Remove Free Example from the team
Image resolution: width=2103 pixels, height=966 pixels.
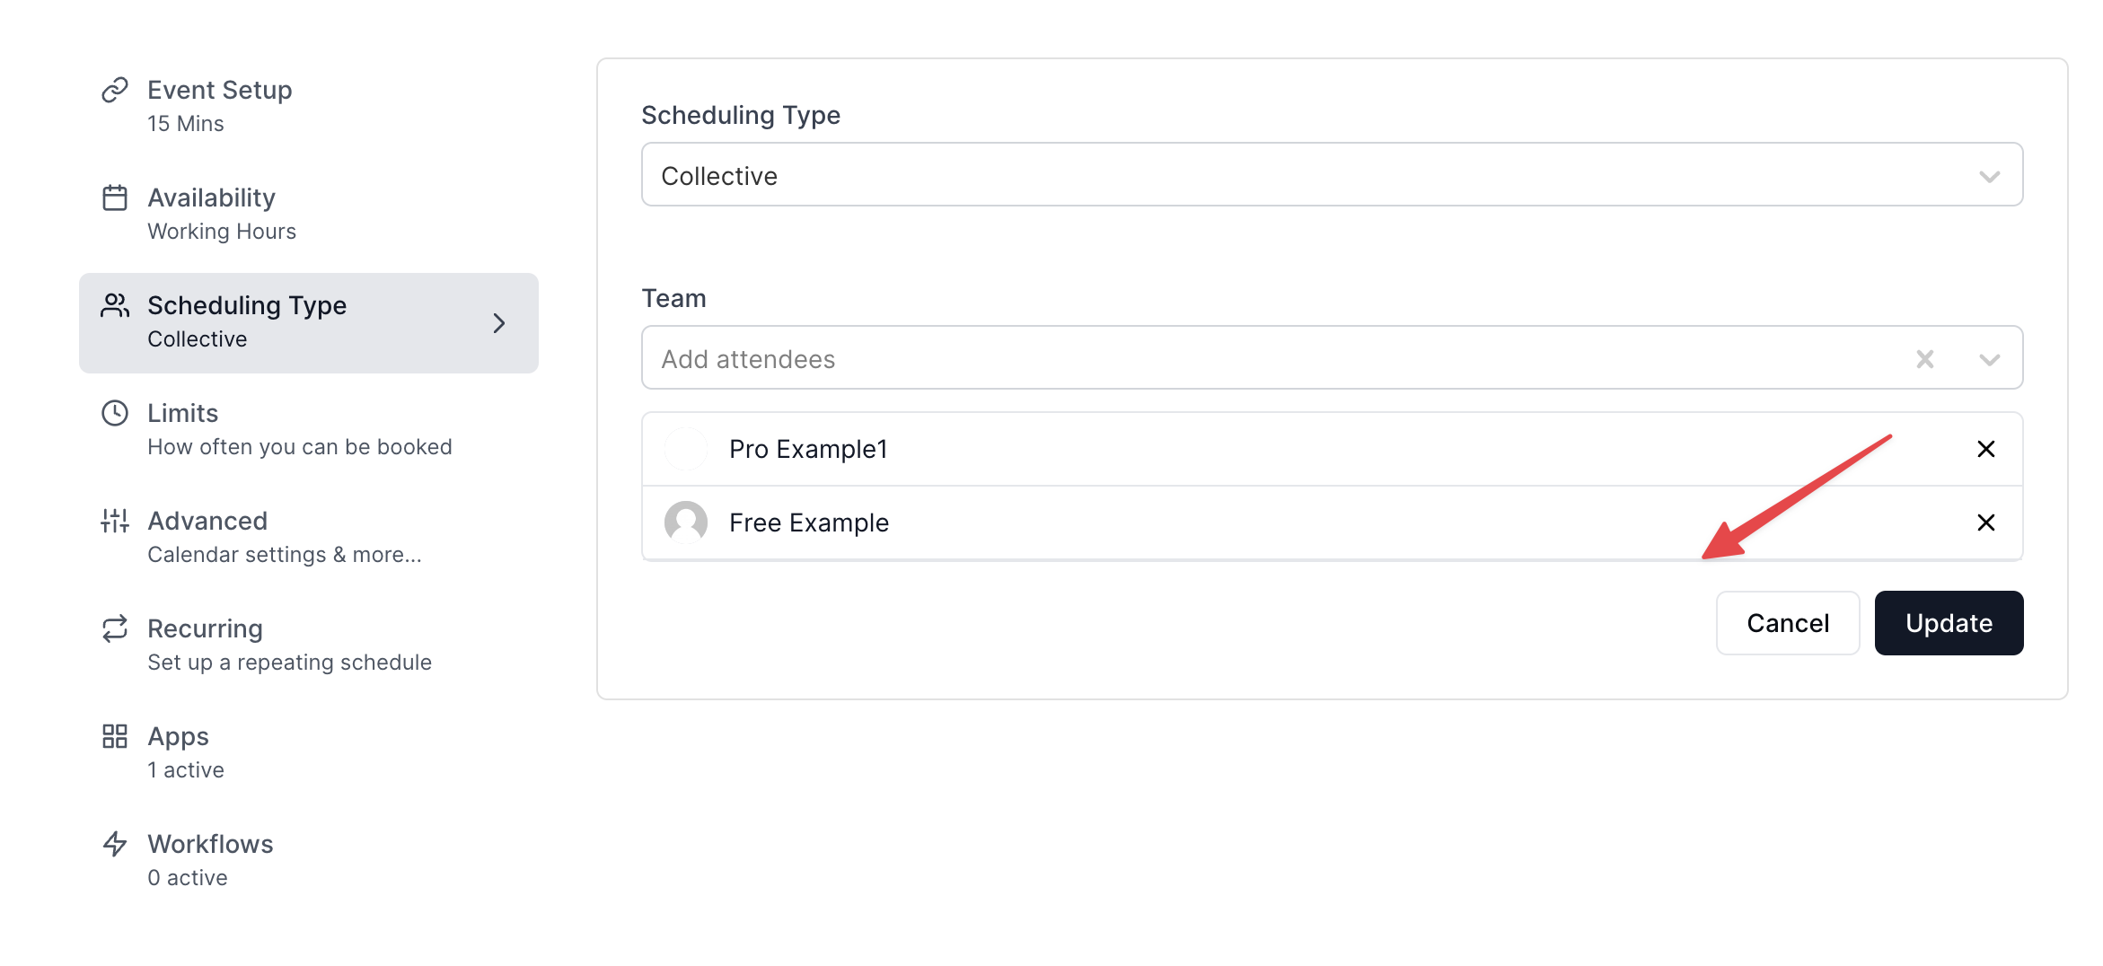click(1985, 523)
